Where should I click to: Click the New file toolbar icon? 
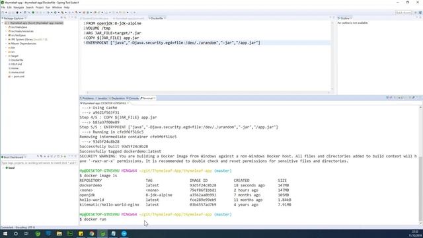point(3,13)
